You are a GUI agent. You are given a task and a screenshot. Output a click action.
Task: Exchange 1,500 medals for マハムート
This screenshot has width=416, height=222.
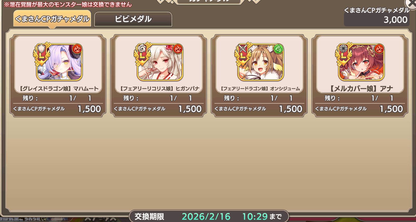58,109
